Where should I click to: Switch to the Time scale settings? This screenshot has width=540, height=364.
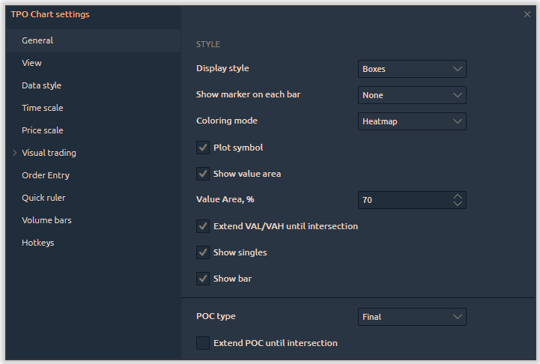[43, 108]
